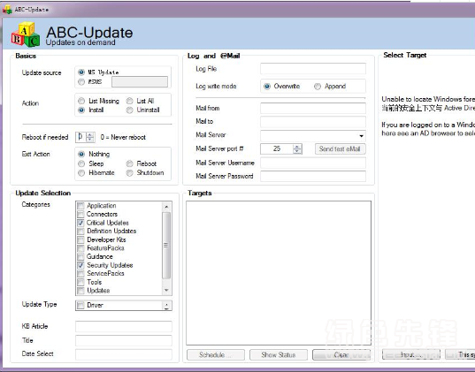475x372 pixels.
Task: Click the Mail Server Username field
Action: [x=313, y=163]
